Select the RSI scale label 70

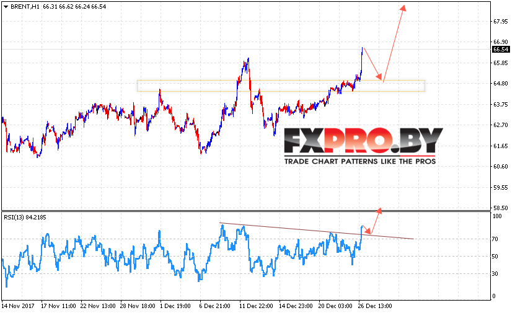point(495,239)
